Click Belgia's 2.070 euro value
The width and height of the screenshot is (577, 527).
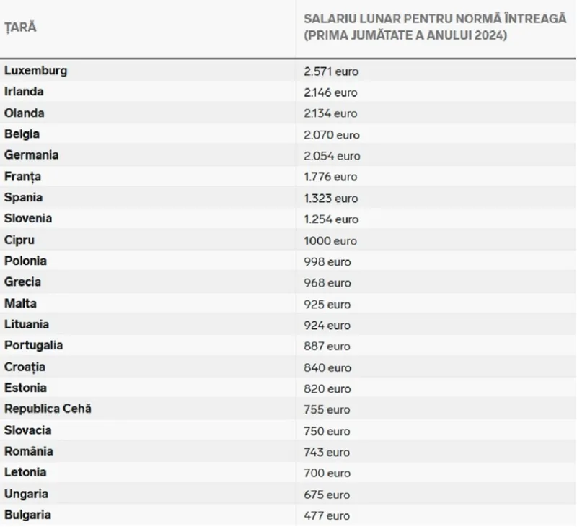(x=332, y=134)
